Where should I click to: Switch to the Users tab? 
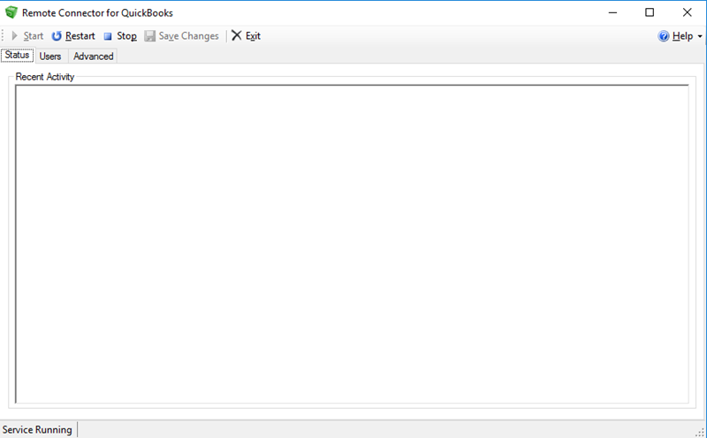(50, 57)
